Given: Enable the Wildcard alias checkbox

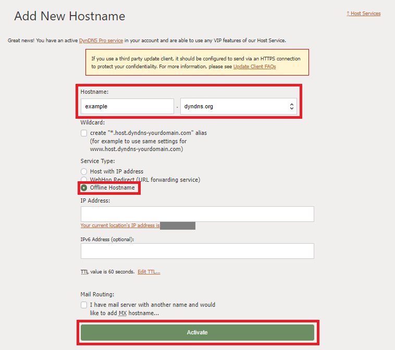Looking at the screenshot, I should coord(84,133).
